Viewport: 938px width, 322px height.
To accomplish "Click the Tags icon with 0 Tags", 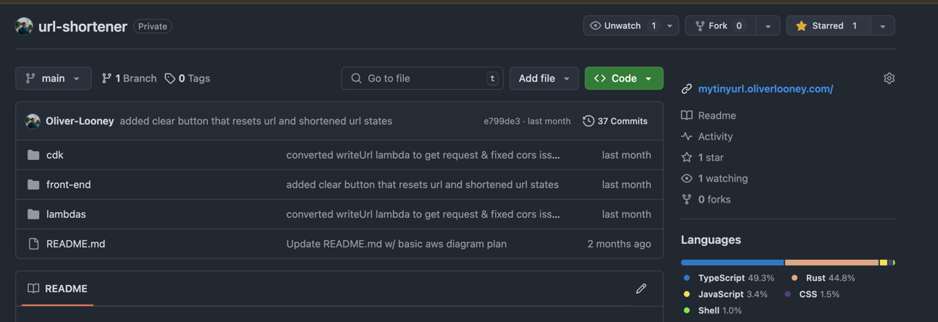I will coord(170,78).
